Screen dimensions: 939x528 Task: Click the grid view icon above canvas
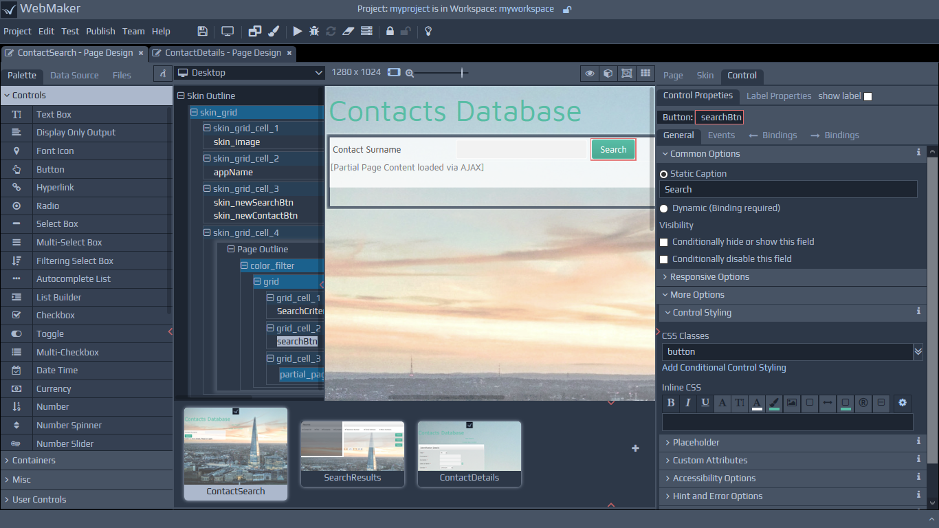tap(645, 73)
